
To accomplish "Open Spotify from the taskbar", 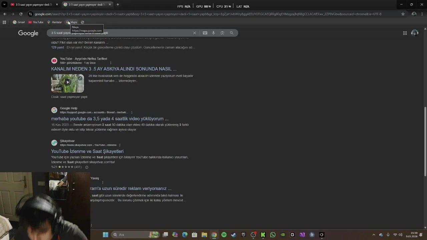I will point(224,235).
